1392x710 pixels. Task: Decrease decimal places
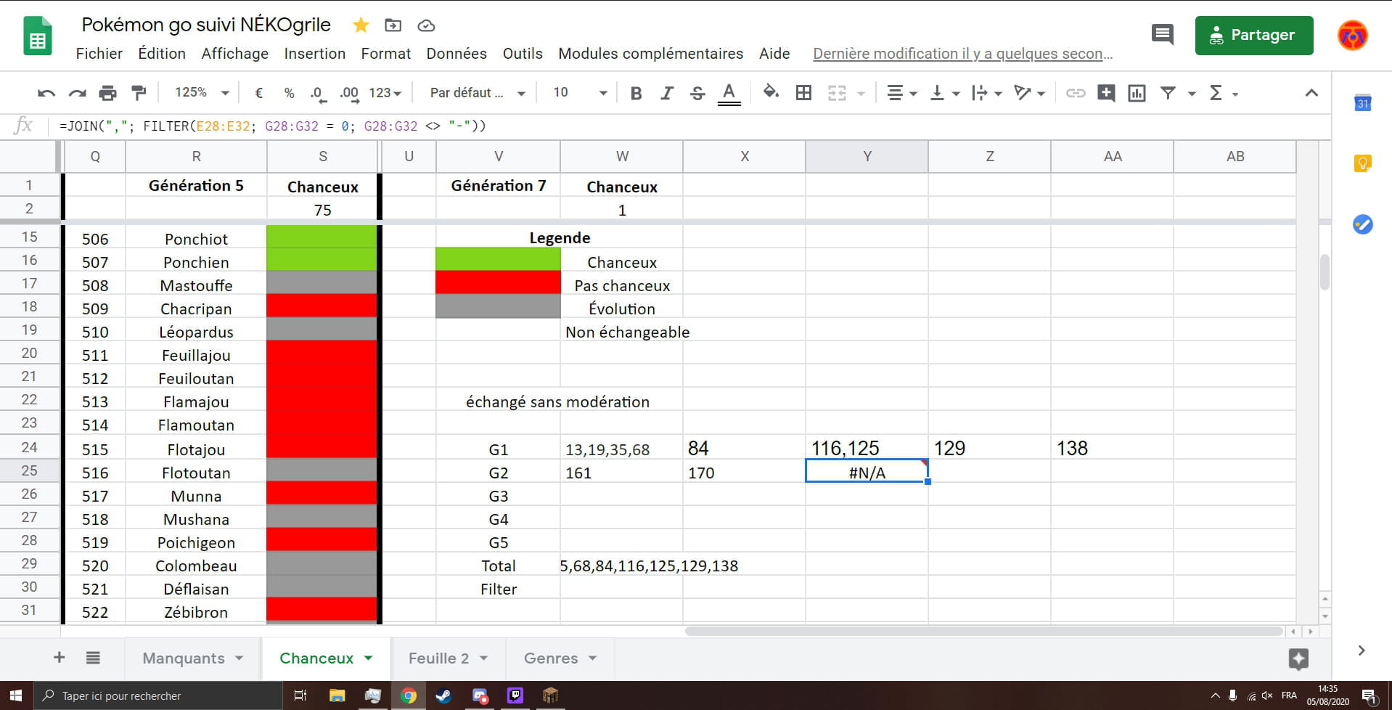click(x=317, y=93)
